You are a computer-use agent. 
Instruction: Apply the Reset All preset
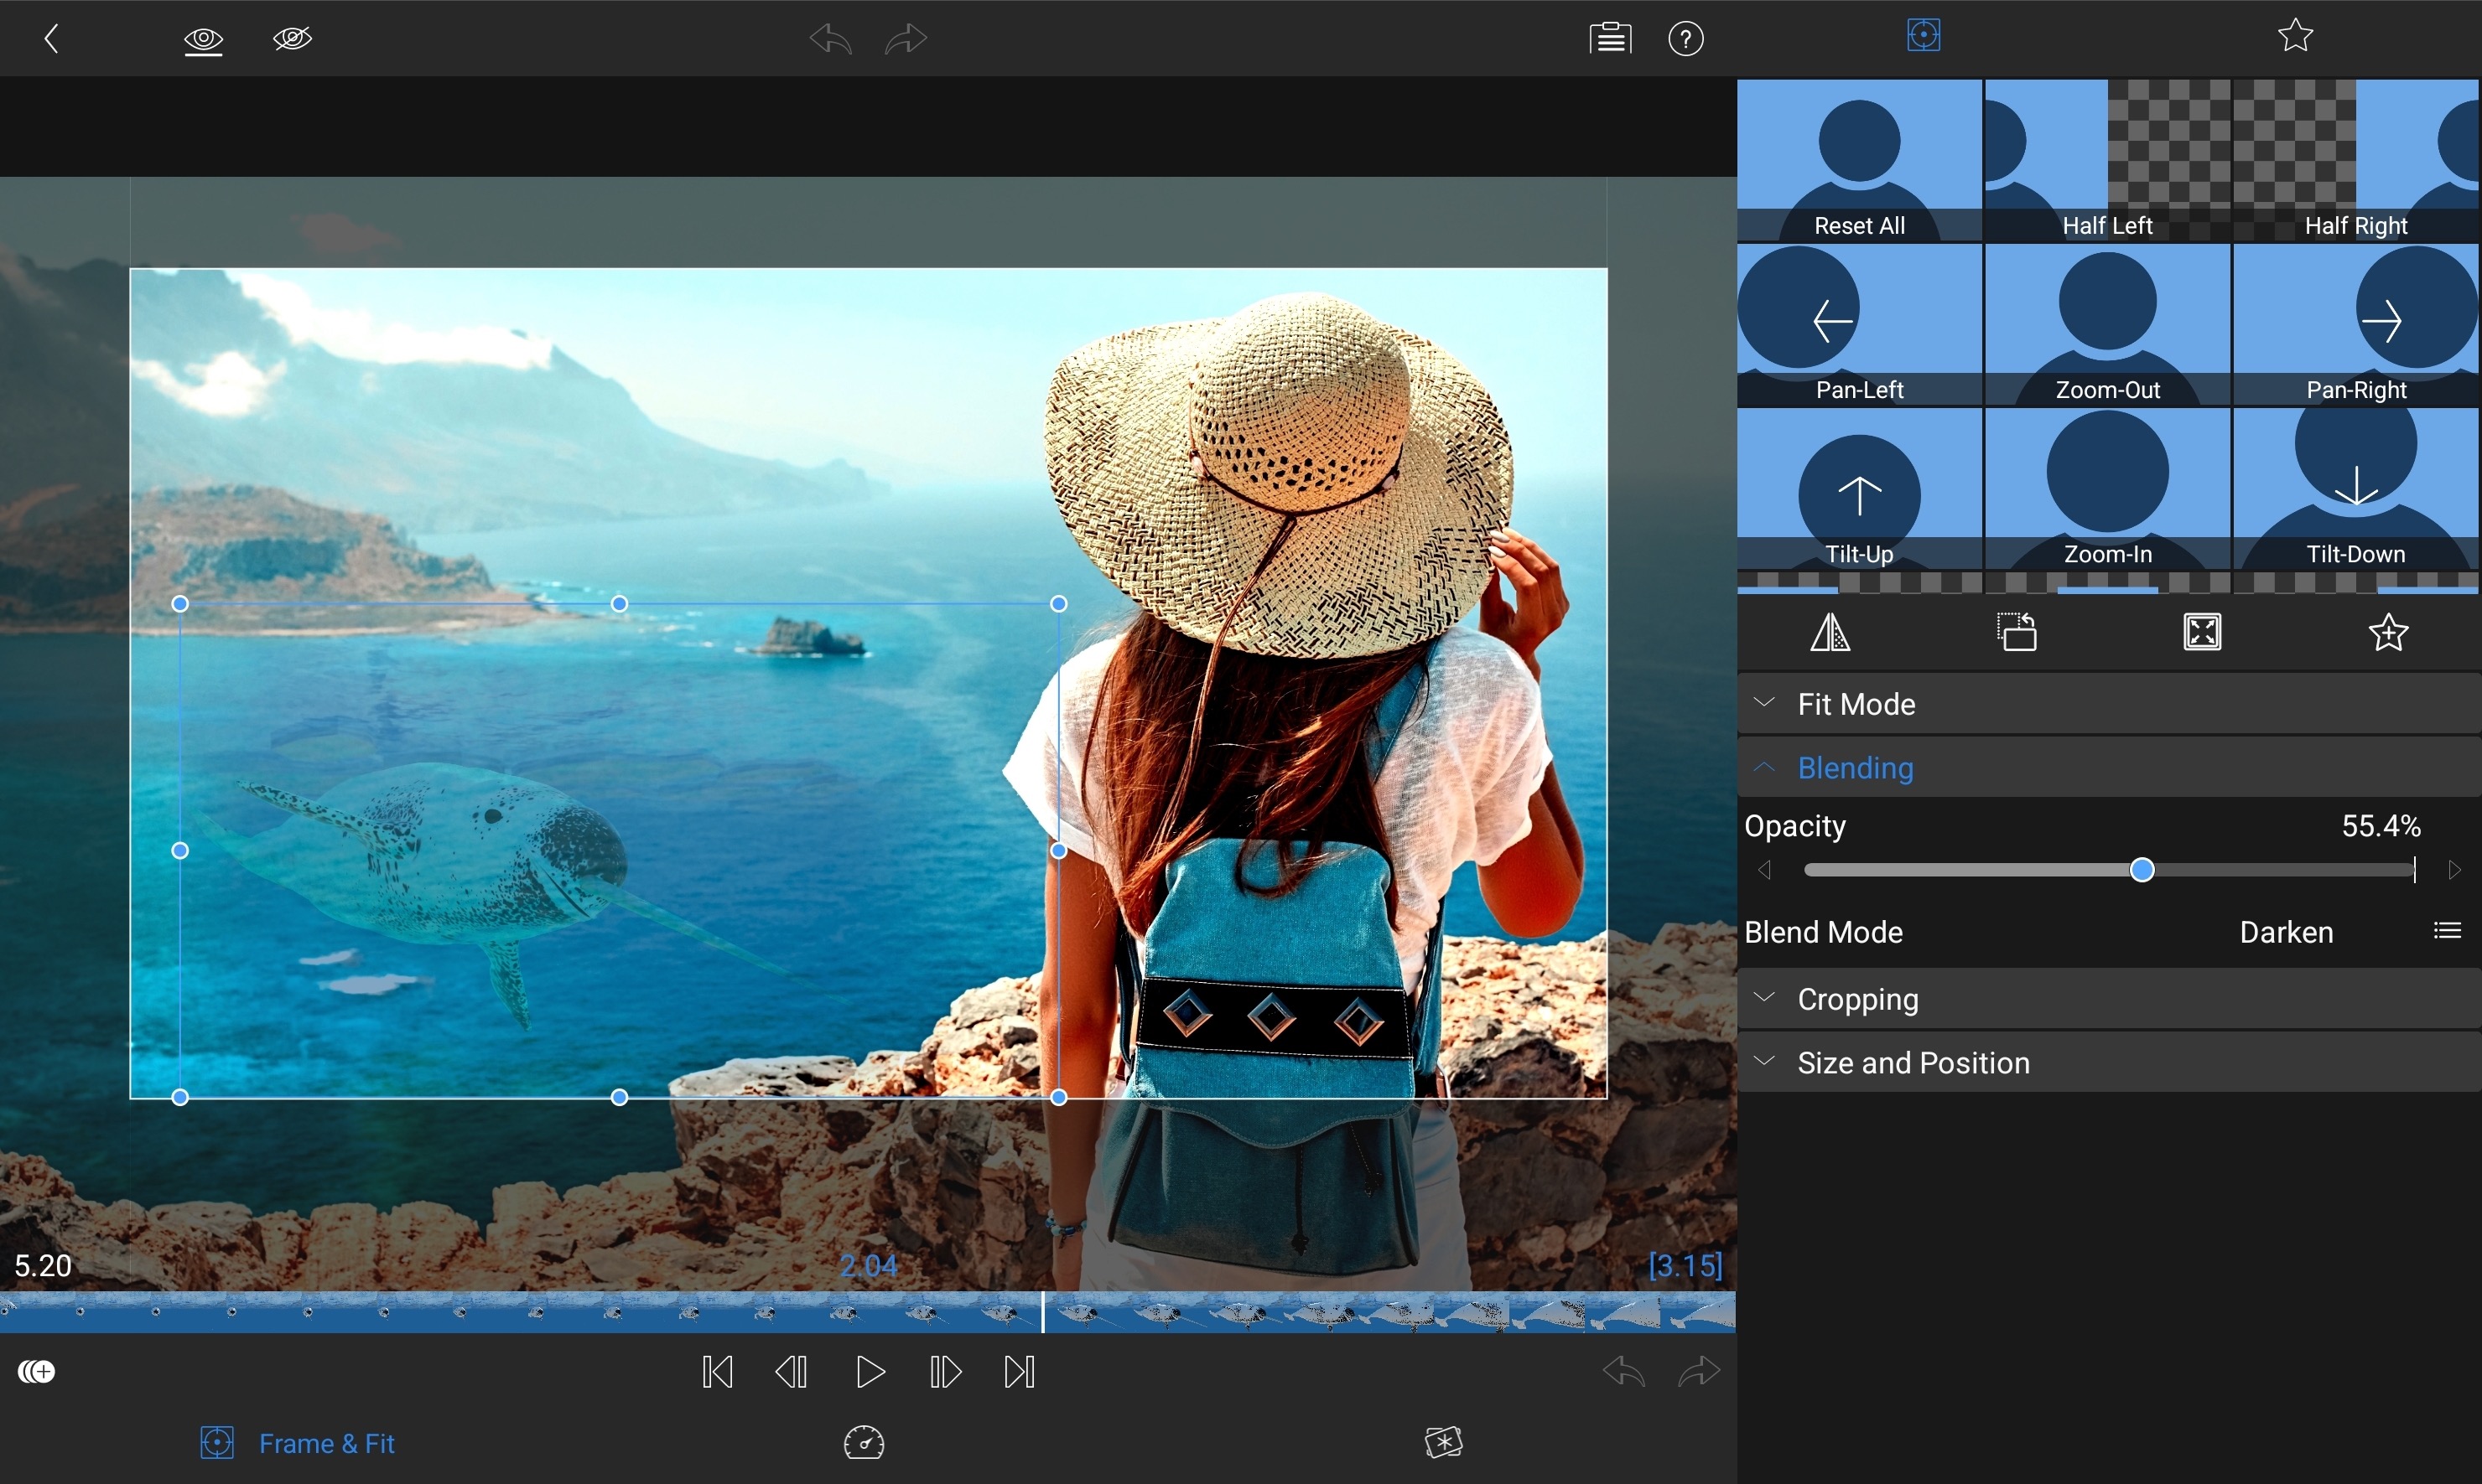click(x=1859, y=160)
